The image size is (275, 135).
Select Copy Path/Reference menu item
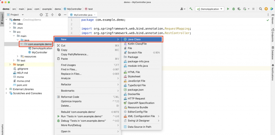[x=88, y=54]
